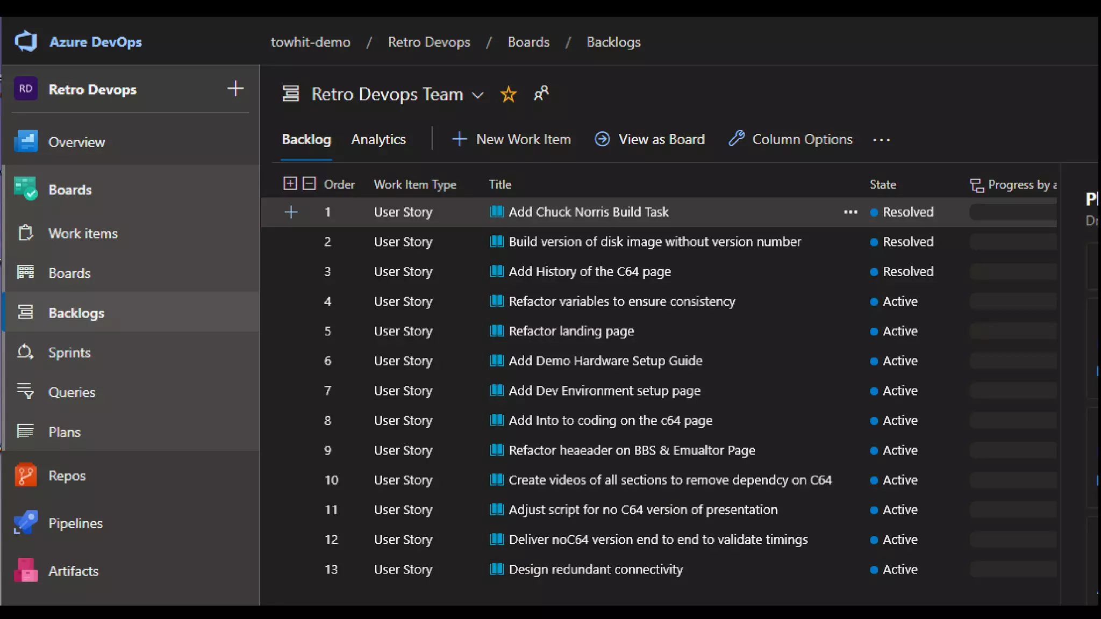1101x619 pixels.
Task: Click the New Work Item button
Action: [511, 140]
